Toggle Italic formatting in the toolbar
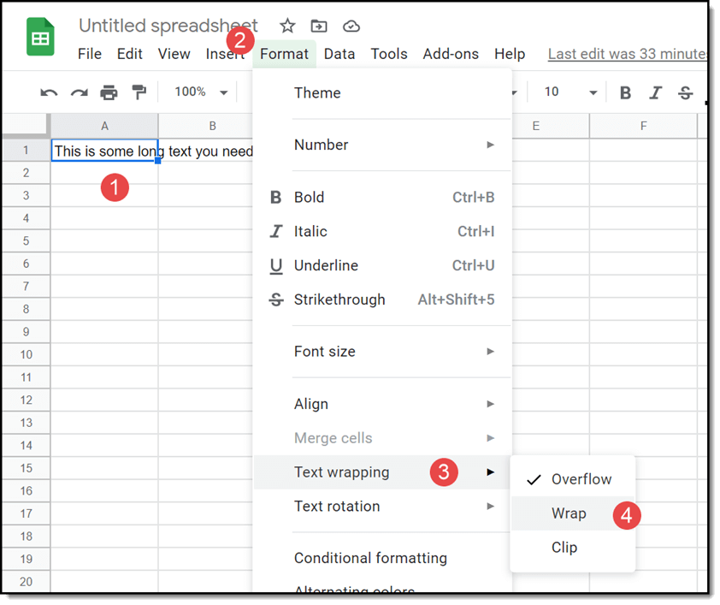Viewport: 720px width, 605px height. coord(655,92)
